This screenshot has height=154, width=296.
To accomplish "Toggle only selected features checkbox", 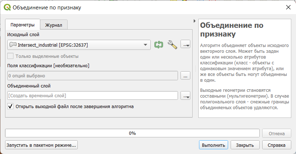I will click(x=11, y=56).
